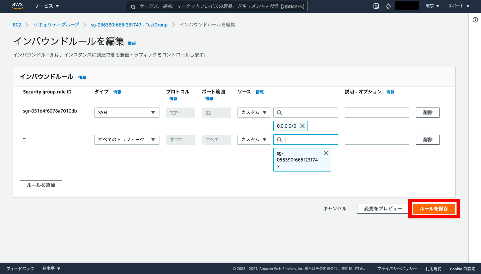Delete the SSH inbound rule
The image size is (481, 274).
pos(428,113)
